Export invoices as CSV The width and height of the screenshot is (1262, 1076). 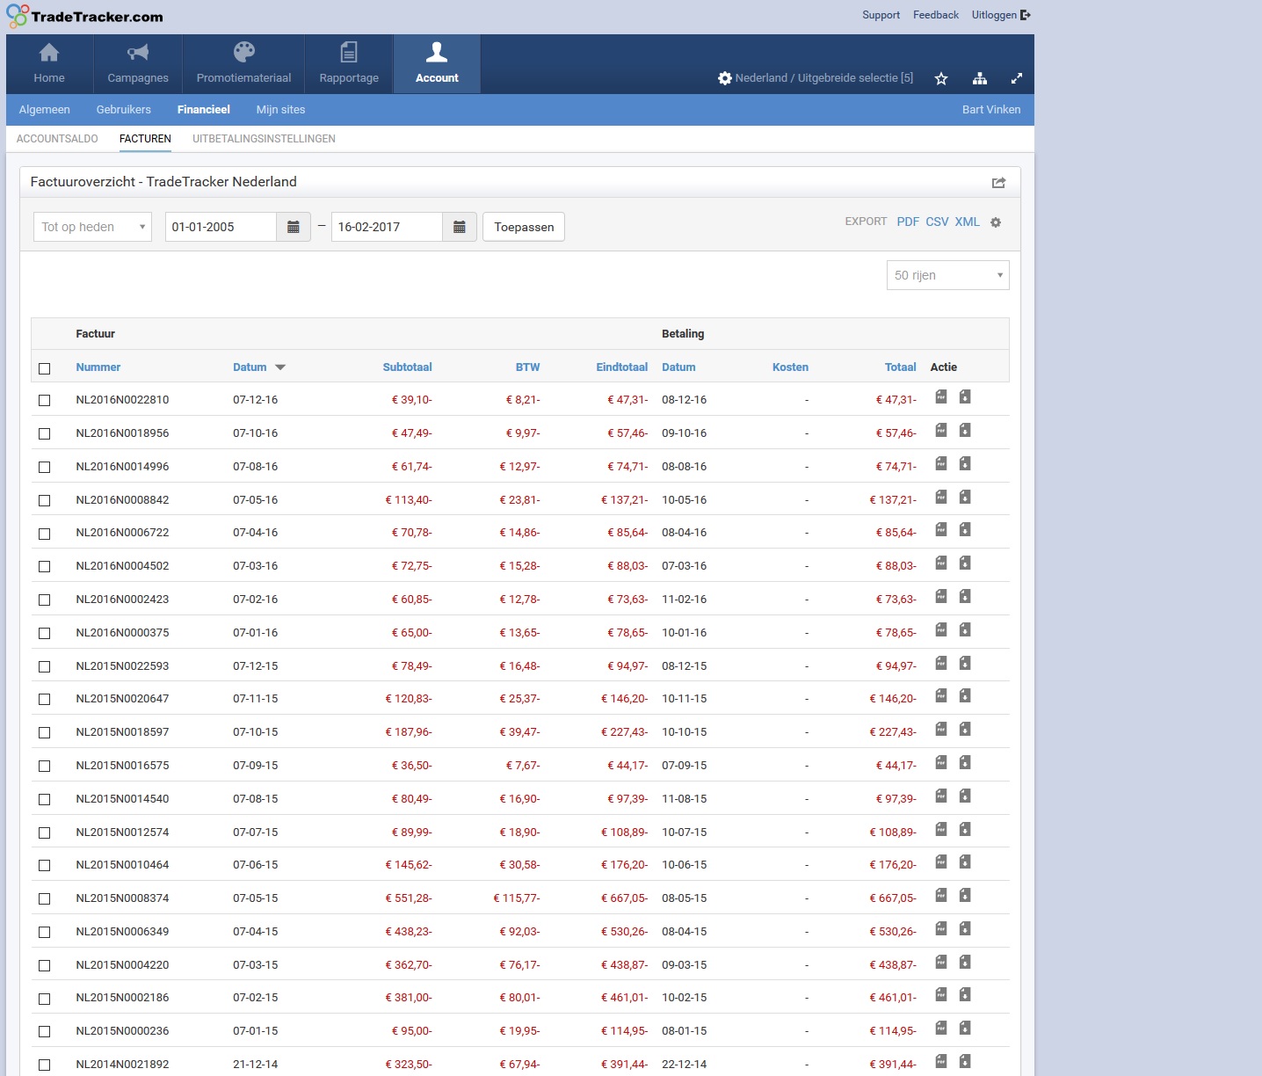coord(937,222)
